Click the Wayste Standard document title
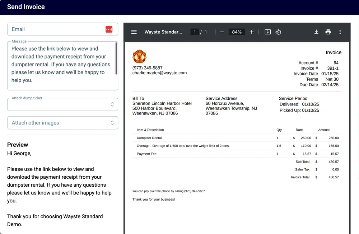The width and height of the screenshot is (359, 234). click(x=163, y=32)
